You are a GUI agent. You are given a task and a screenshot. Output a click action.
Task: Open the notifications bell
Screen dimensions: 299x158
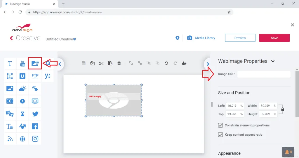288,152
